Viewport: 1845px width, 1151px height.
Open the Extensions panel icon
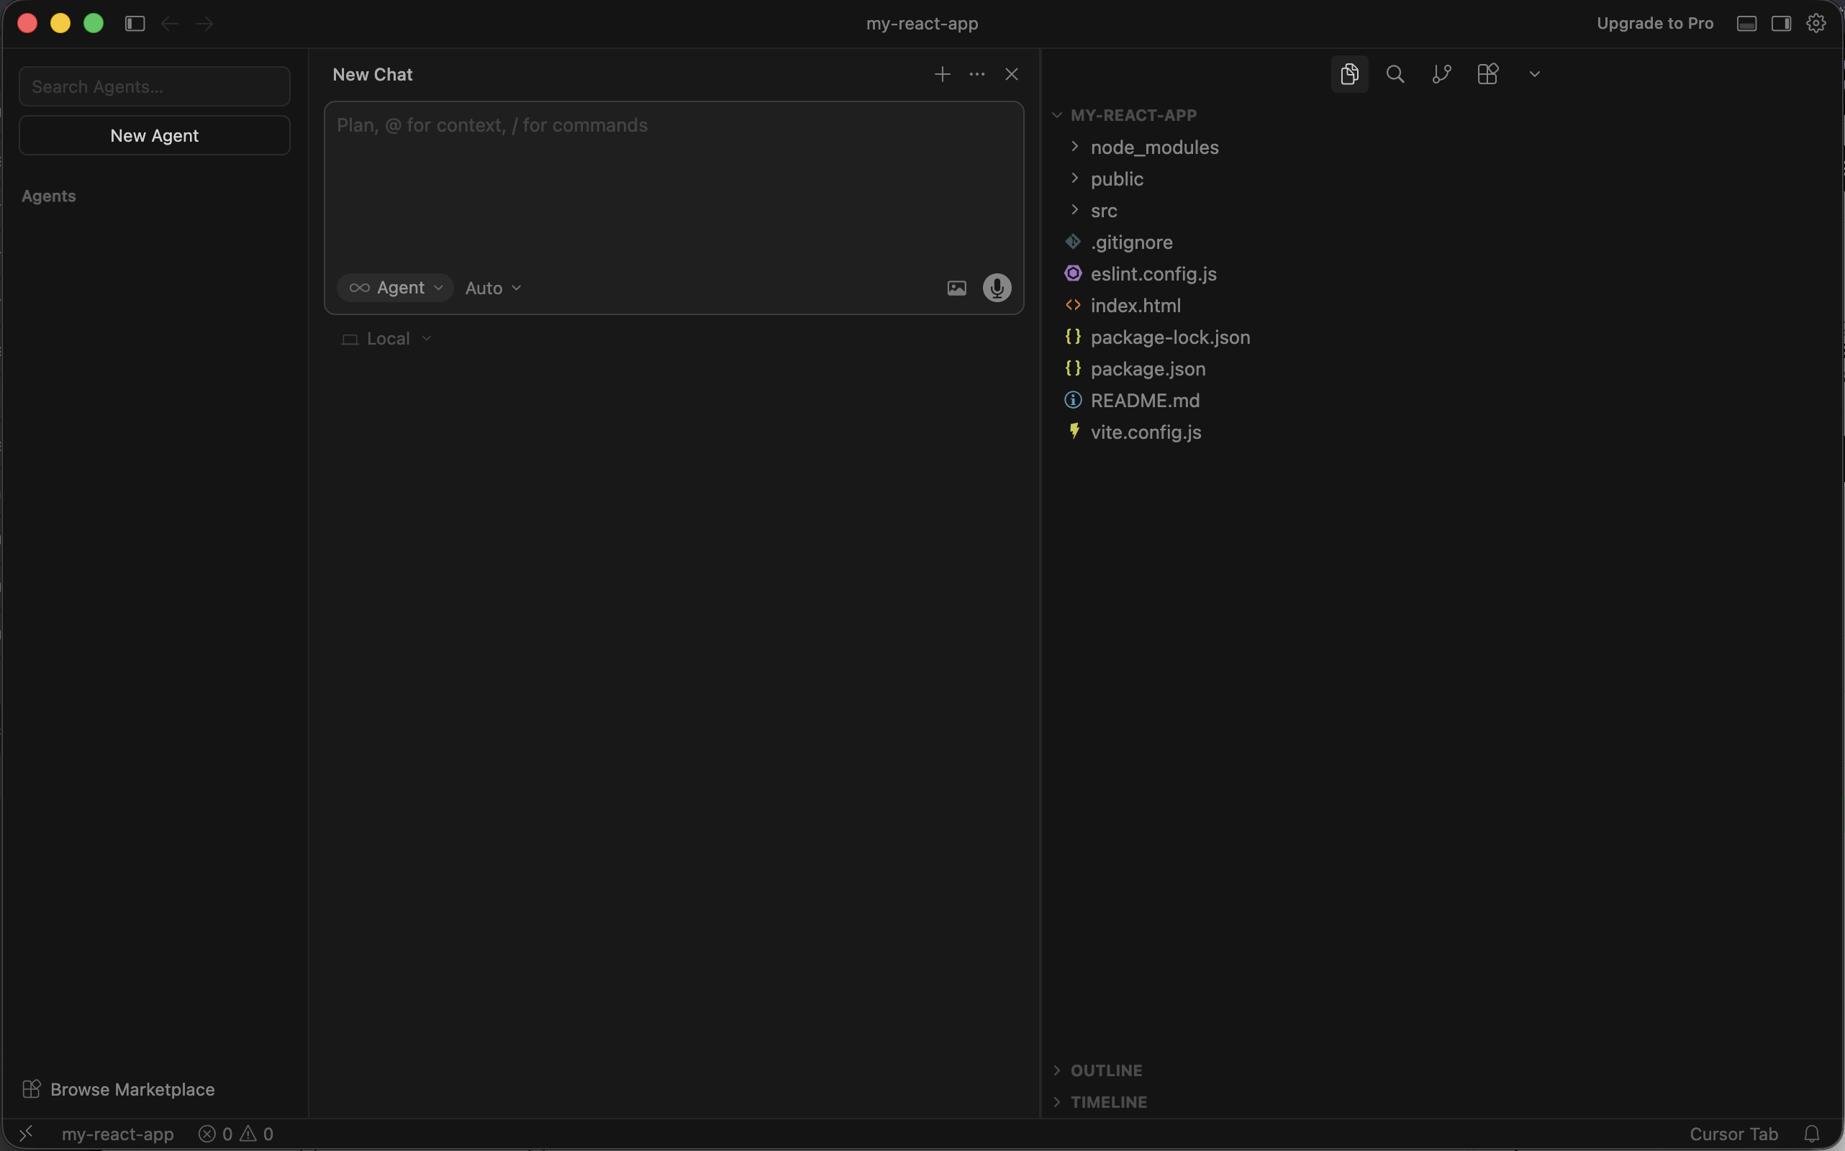click(x=1487, y=74)
